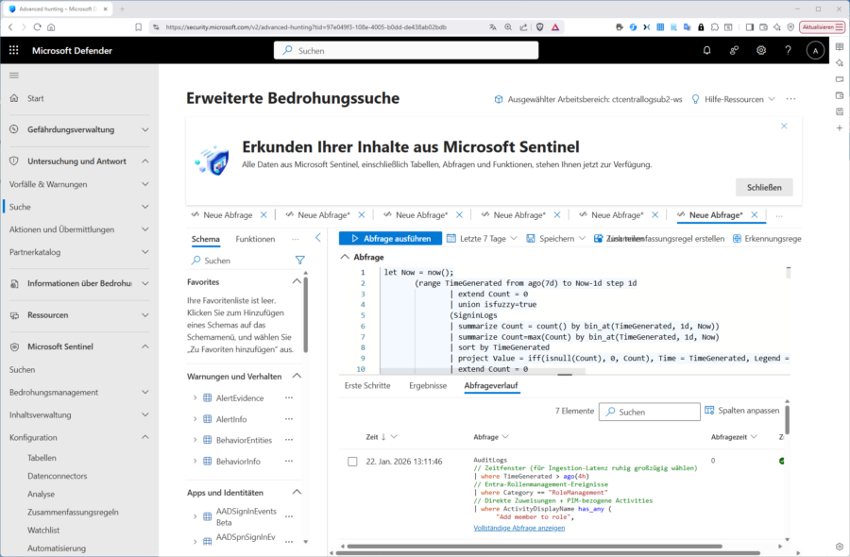850x557 pixels.
Task: Select the Funktionen tab
Action: click(255, 239)
